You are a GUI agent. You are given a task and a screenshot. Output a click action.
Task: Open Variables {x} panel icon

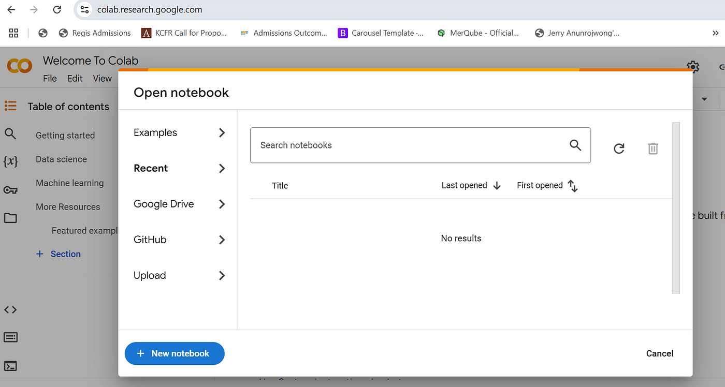10,161
